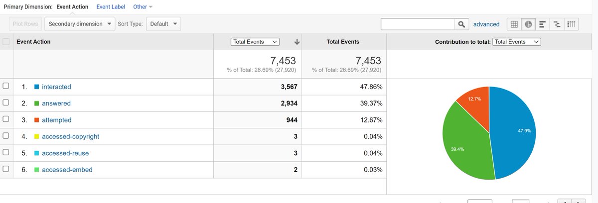This screenshot has height=203, width=598.
Task: Tick the checkbox for the attempted row
Action: pyautogui.click(x=6, y=119)
